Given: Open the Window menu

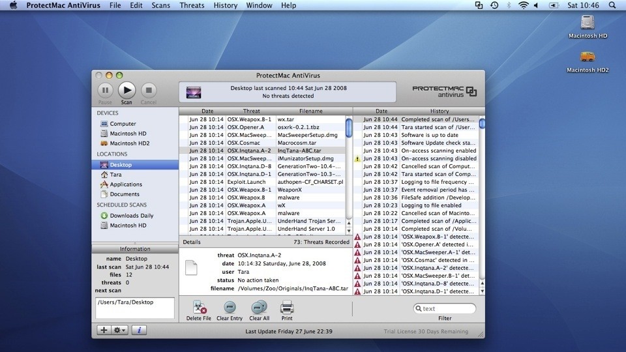Looking at the screenshot, I should pos(259,5).
